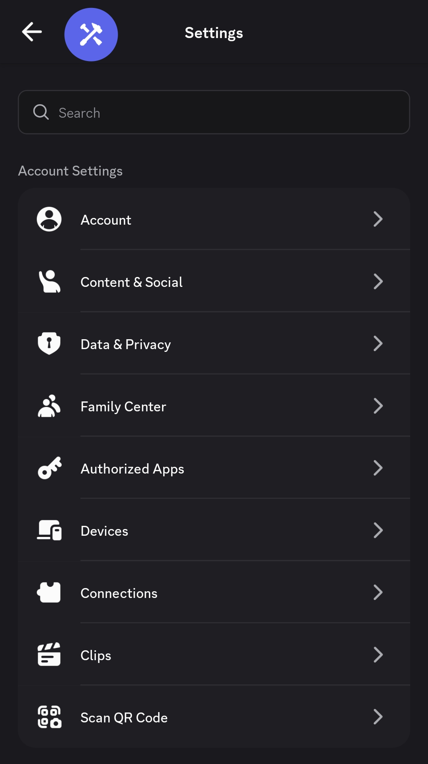The image size is (428, 764).
Task: Focus the Search settings field
Action: tap(214, 112)
